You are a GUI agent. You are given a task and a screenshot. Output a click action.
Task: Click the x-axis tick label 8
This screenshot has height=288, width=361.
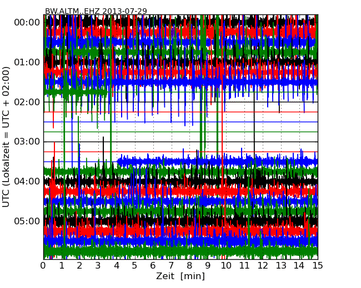pos(189,265)
